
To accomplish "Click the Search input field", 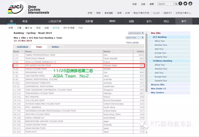I will [x=166, y=4].
